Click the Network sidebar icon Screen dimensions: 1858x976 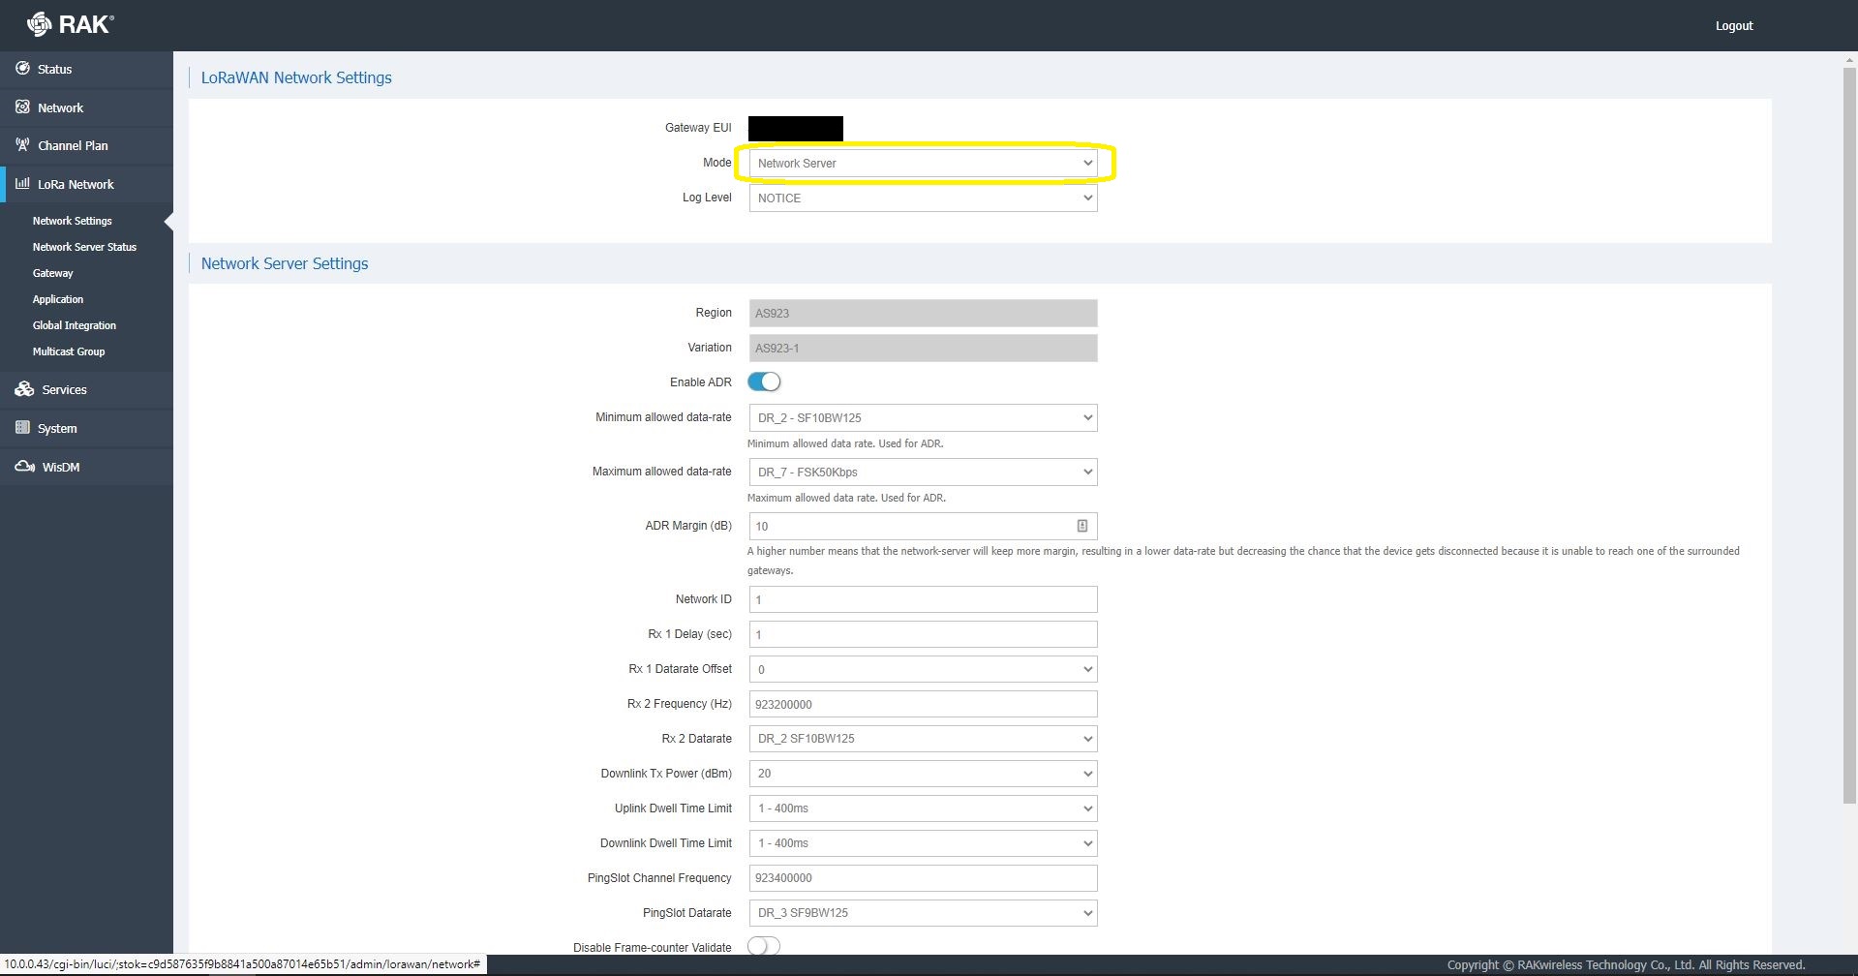coord(22,107)
